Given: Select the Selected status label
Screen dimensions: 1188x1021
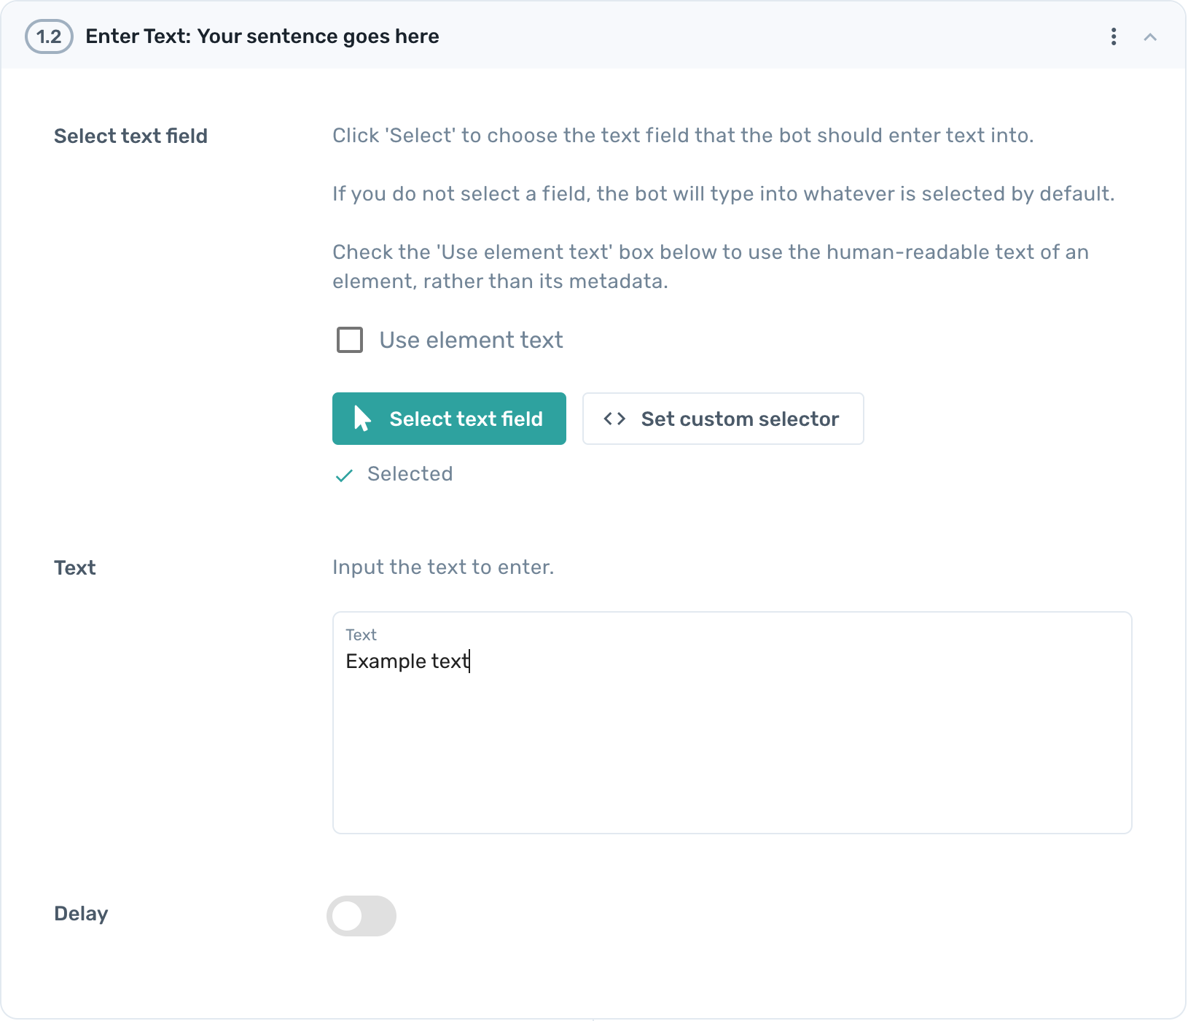Looking at the screenshot, I should click(x=410, y=474).
